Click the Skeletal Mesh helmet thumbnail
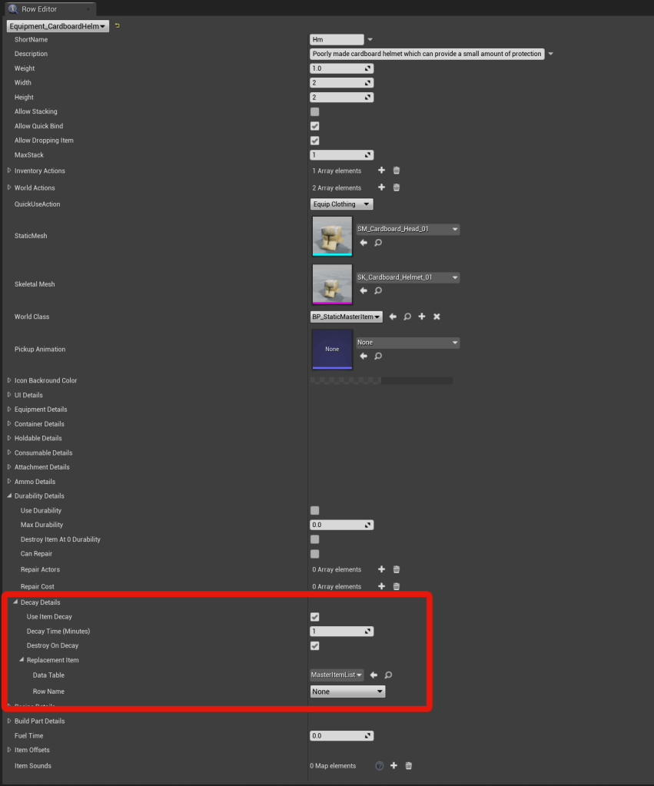This screenshot has width=654, height=786. click(x=332, y=284)
